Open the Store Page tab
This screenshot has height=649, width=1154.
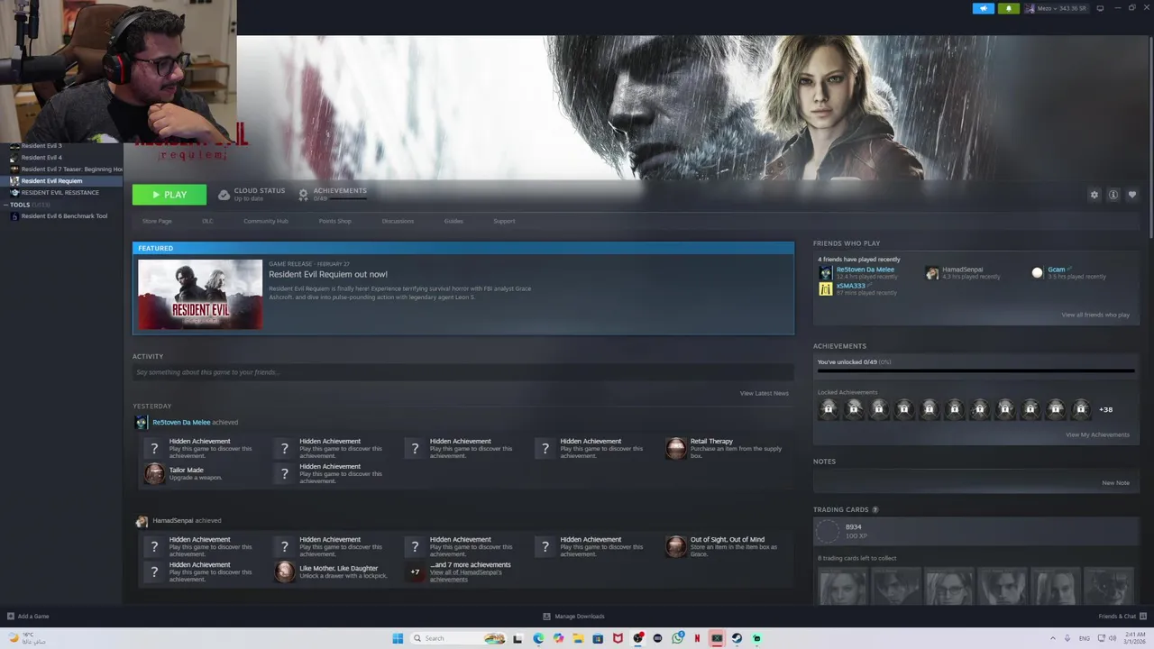tap(157, 221)
